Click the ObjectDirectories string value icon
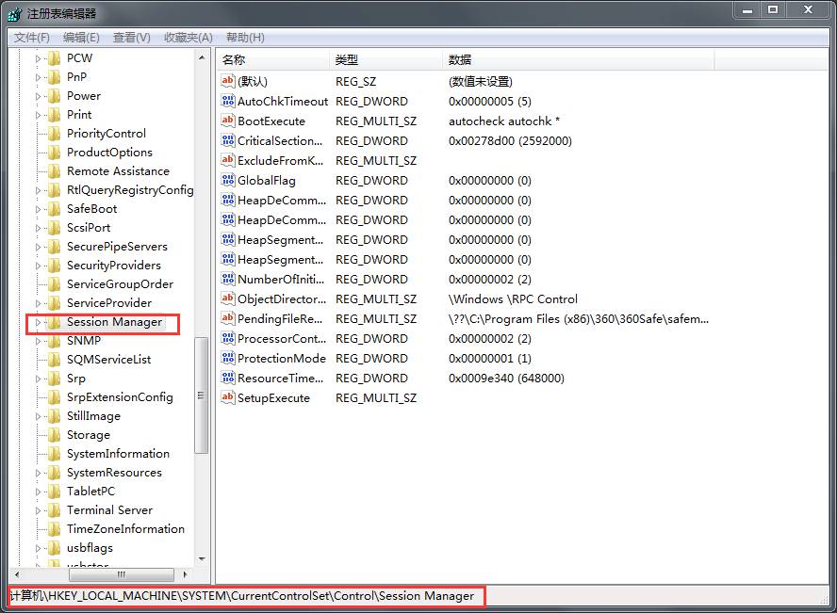Screen dimensions: 837x613 tap(227, 298)
